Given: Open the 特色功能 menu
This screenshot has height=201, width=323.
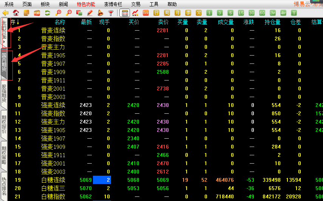Looking at the screenshot, I should pos(86,4).
